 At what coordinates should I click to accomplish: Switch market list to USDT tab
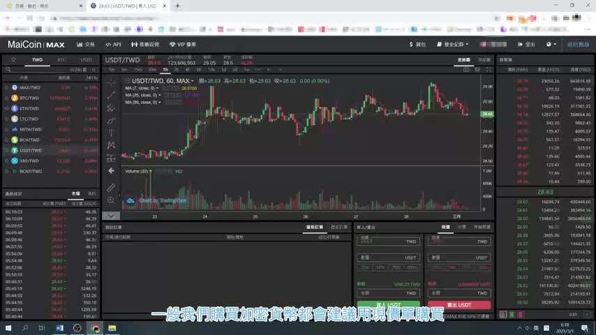click(87, 60)
